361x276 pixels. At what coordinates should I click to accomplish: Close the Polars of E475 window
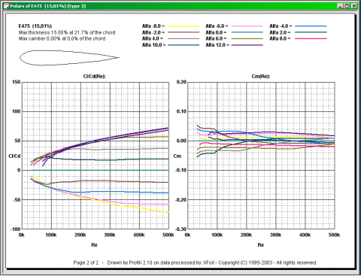tap(354, 6)
